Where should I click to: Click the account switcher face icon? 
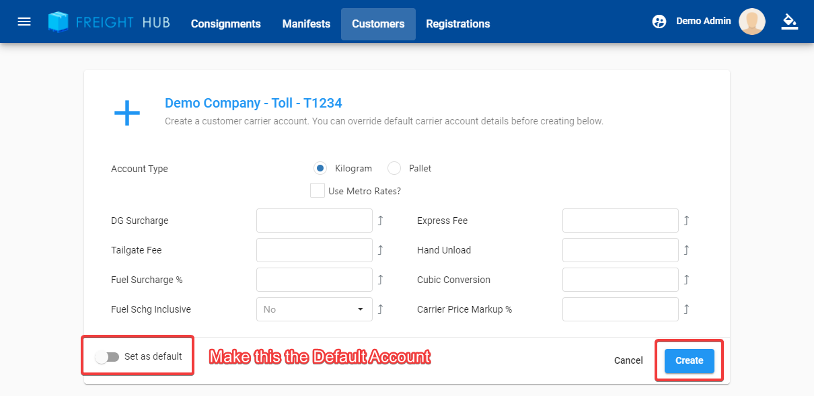pyautogui.click(x=659, y=22)
